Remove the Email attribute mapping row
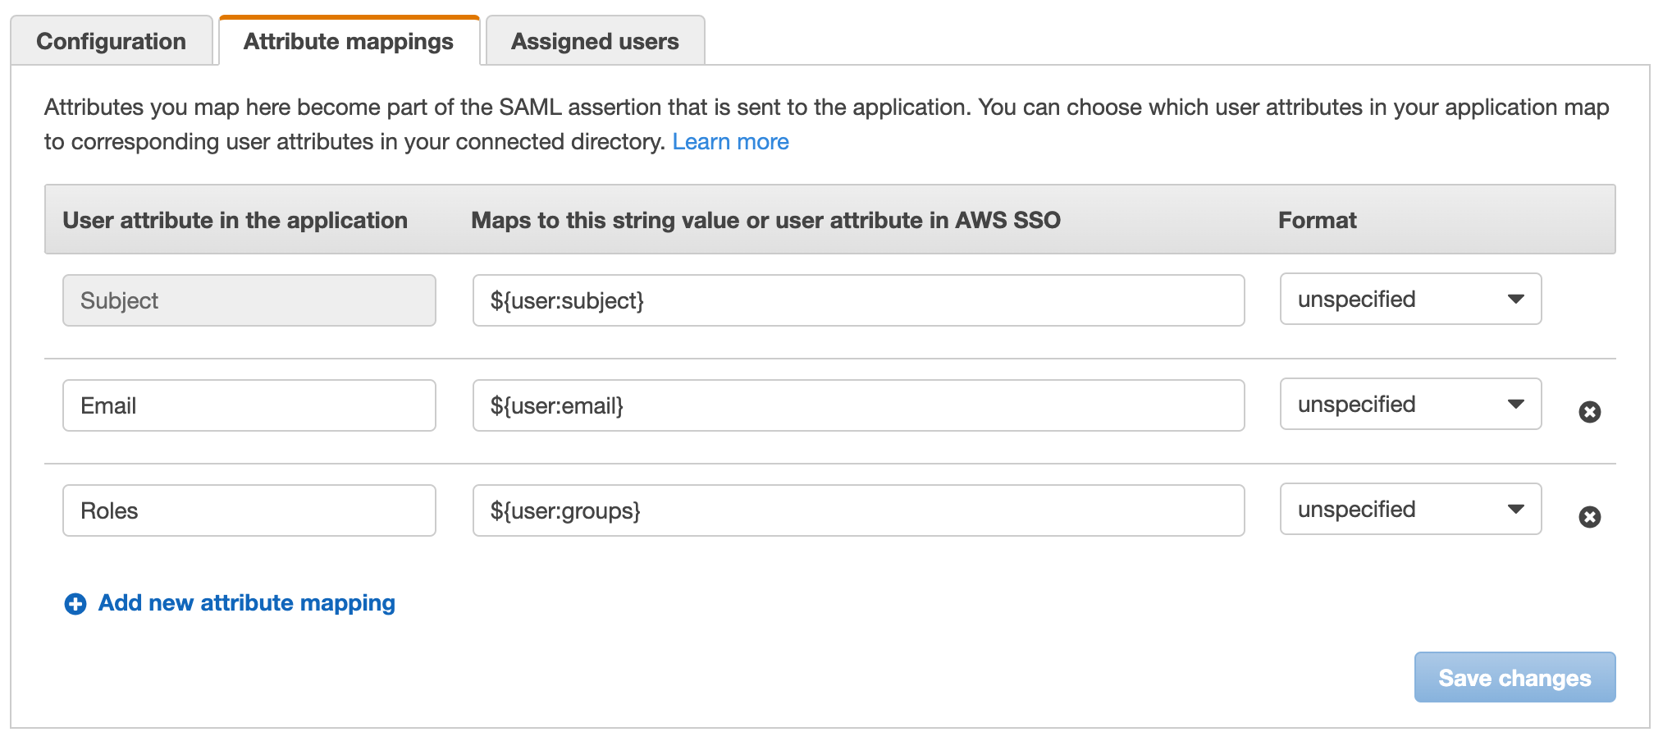The height and width of the screenshot is (755, 1672). [x=1589, y=412]
